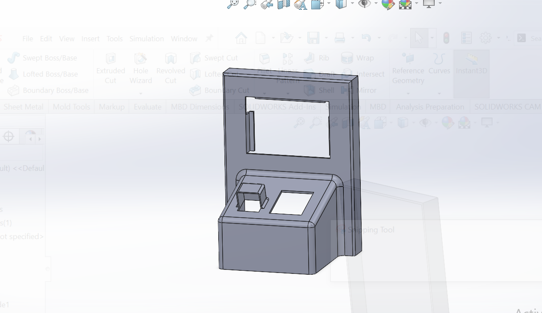542x313 pixels.
Task: Click Zoom to Area in topmost view toolbar
Action: click(x=249, y=4)
